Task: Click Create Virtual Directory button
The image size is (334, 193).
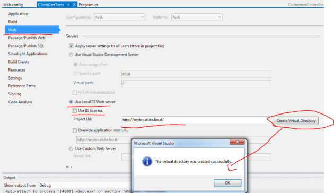Action: 296,120
